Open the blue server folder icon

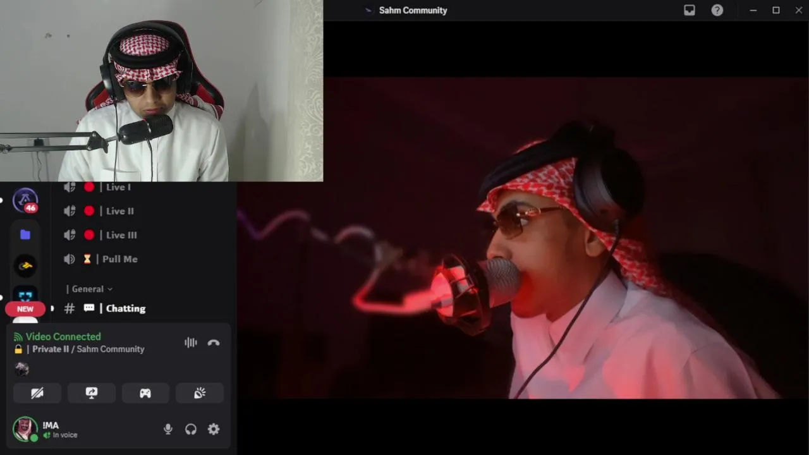[25, 234]
